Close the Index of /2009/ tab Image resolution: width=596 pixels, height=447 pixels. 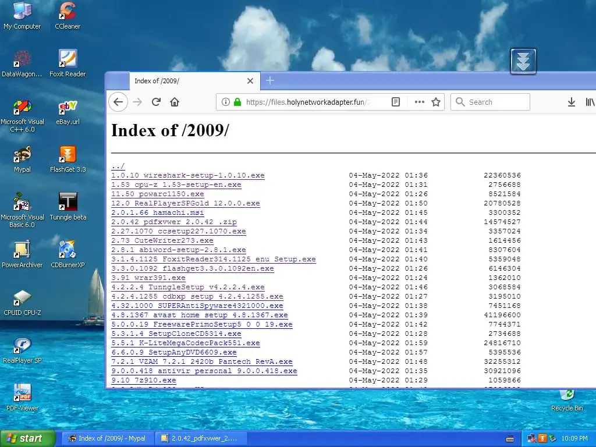(x=250, y=81)
